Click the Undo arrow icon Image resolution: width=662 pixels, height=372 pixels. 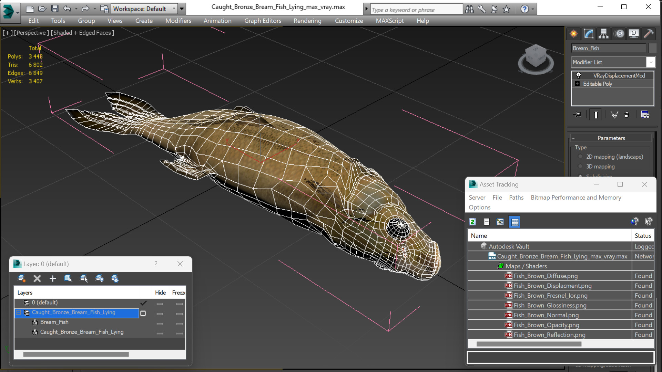coord(67,9)
